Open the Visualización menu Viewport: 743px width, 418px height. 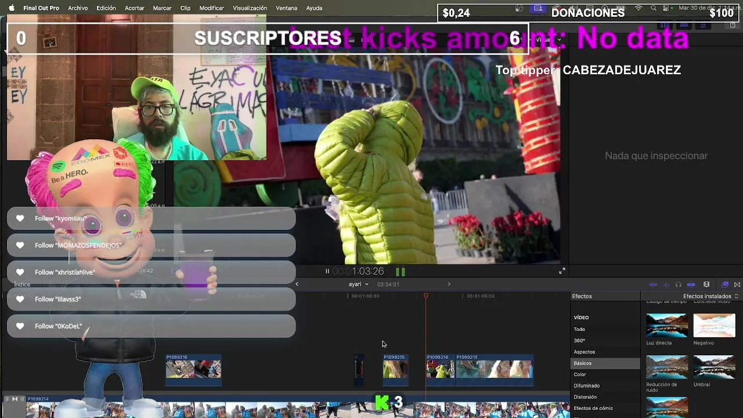point(250,8)
